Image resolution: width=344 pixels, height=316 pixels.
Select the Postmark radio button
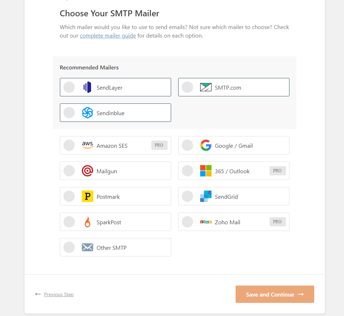69,196
